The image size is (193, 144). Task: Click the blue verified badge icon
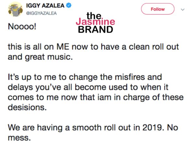pos(69,6)
